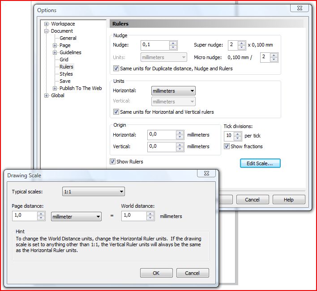
Task: Decrease the Nudge value with down arrow
Action: (x=173, y=47)
